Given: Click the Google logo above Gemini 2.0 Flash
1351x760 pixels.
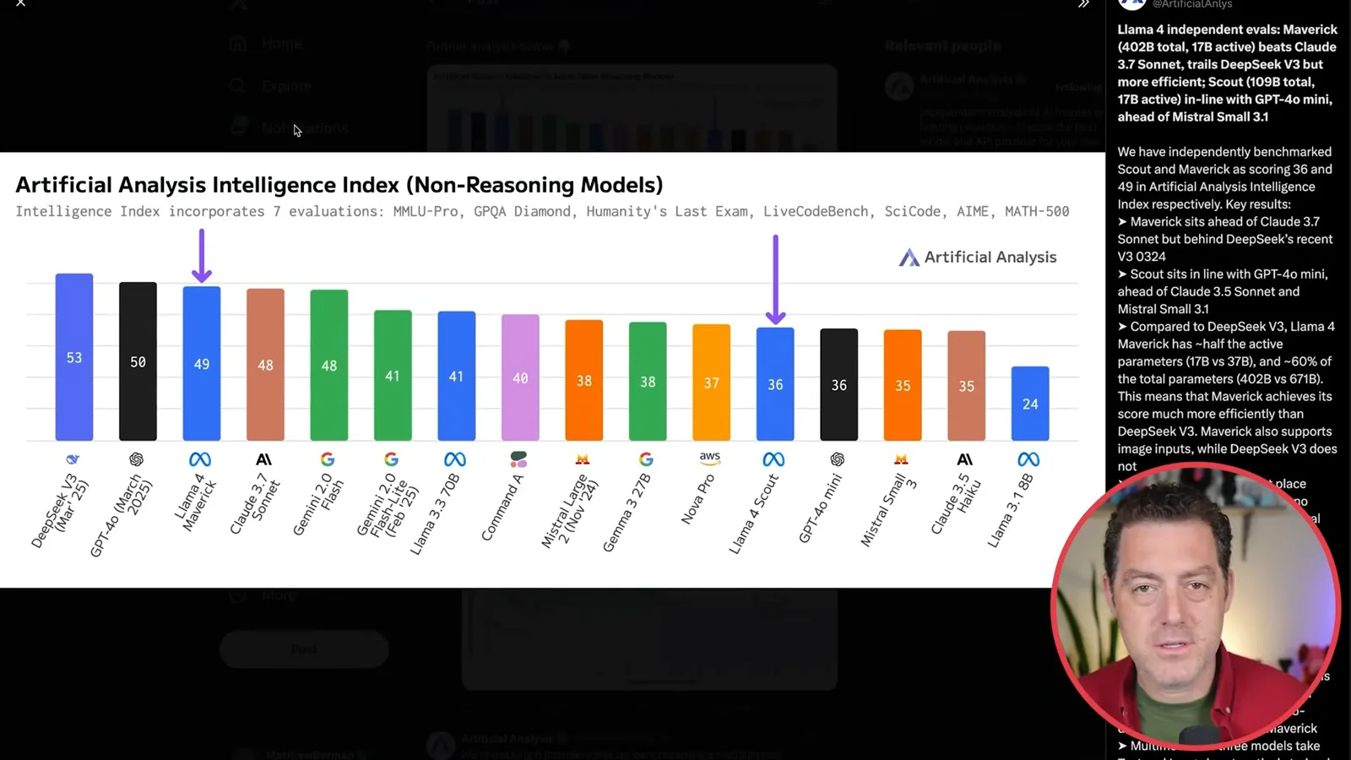Looking at the screenshot, I should point(328,459).
